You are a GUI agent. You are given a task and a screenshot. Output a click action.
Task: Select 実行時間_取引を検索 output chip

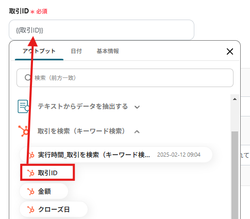click(116, 155)
